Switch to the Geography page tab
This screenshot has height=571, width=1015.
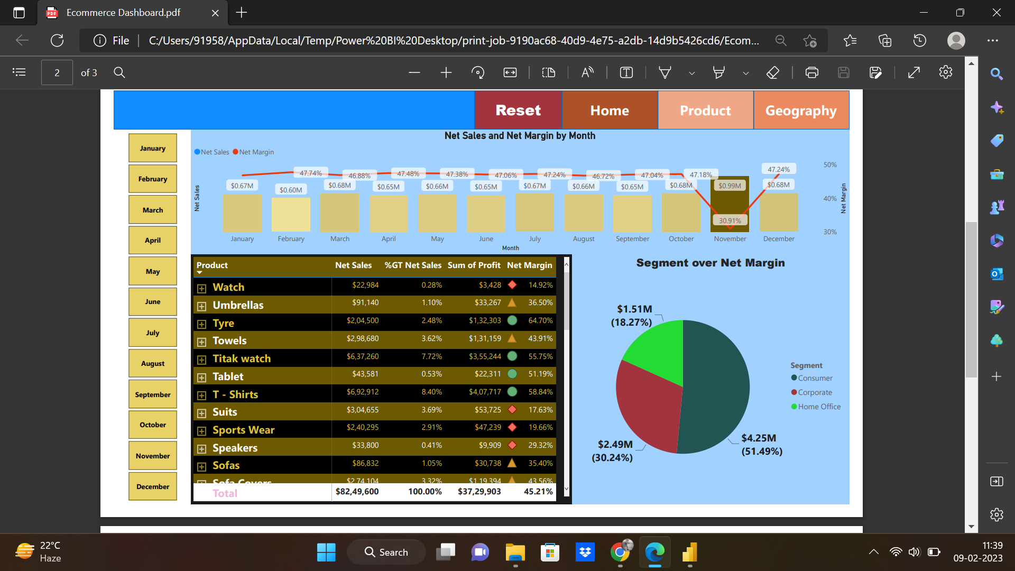(801, 110)
